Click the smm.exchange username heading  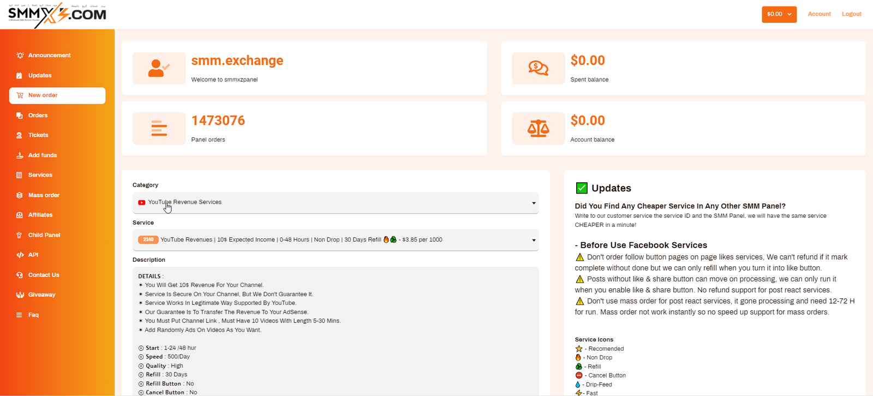237,61
